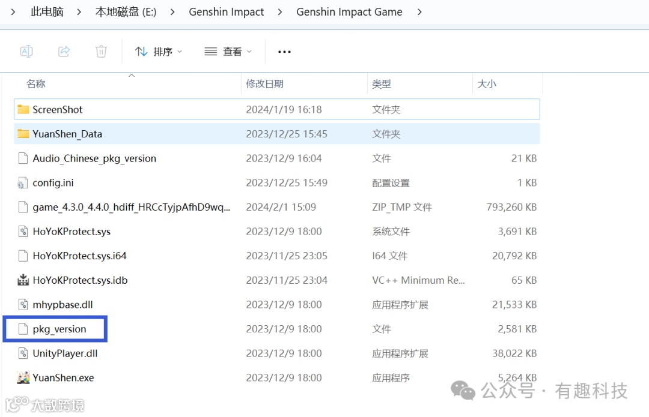Image resolution: width=649 pixels, height=417 pixels.
Task: Click Genshin Impact breadcrumb segment
Action: pos(227,12)
